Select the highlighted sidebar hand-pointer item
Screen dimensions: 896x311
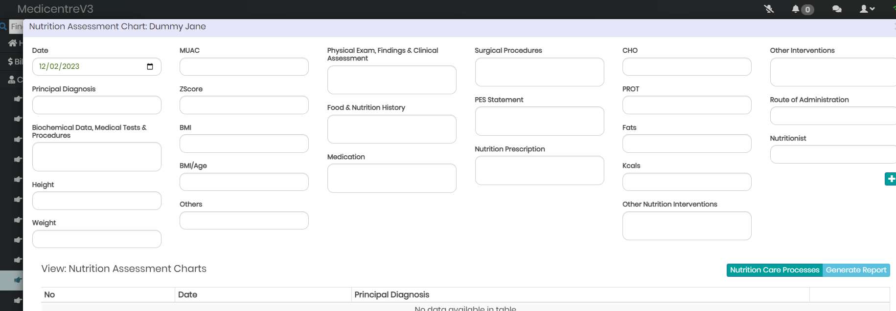(x=18, y=280)
